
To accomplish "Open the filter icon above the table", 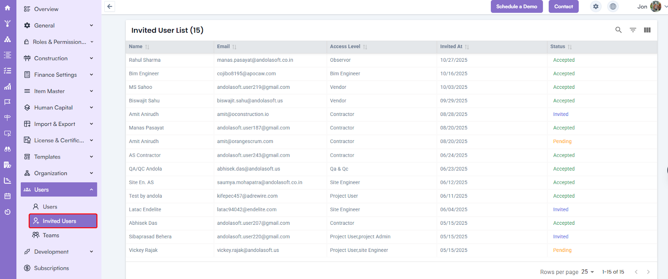I will point(633,30).
